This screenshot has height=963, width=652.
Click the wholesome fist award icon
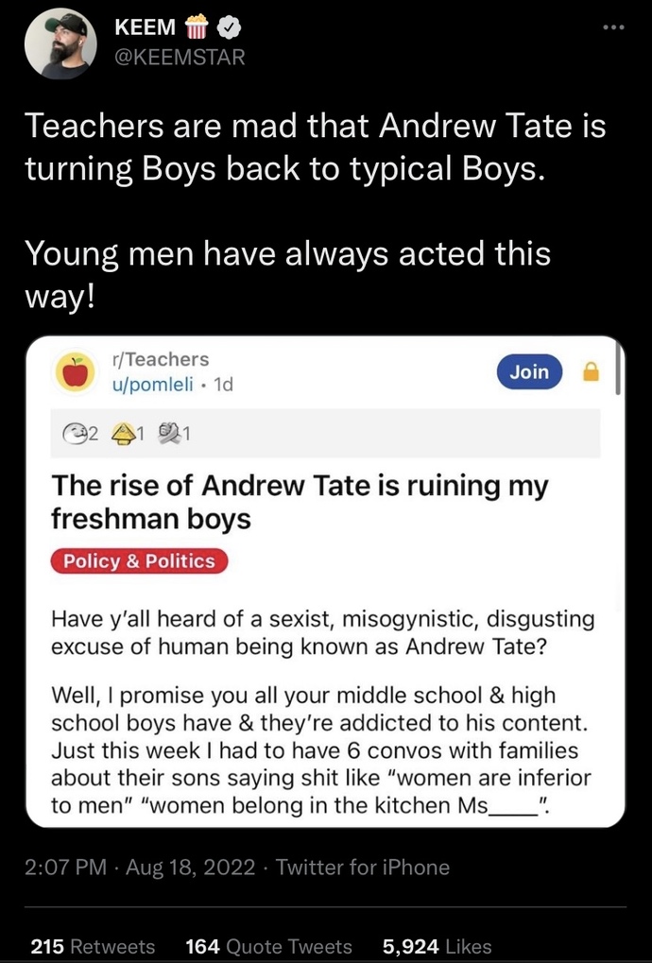167,431
